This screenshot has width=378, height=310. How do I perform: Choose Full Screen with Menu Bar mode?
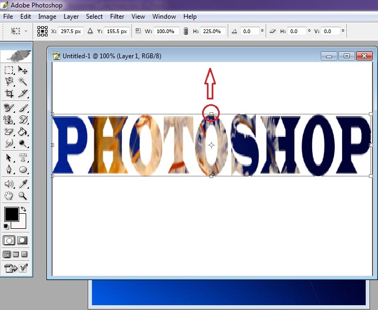click(16, 254)
